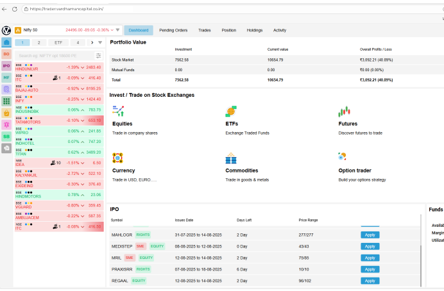Expand the Nifty 50 index dropdown
The height and width of the screenshot is (291, 444).
point(117,30)
